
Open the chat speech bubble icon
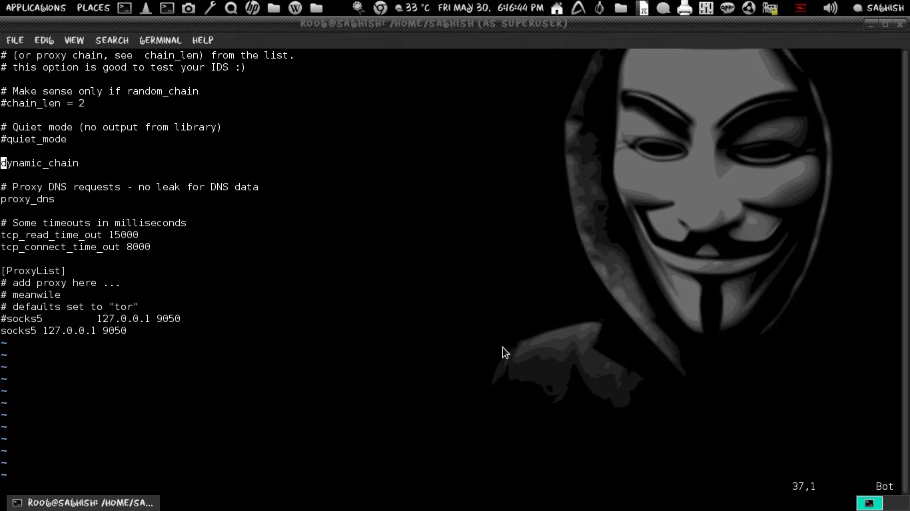pyautogui.click(x=664, y=8)
